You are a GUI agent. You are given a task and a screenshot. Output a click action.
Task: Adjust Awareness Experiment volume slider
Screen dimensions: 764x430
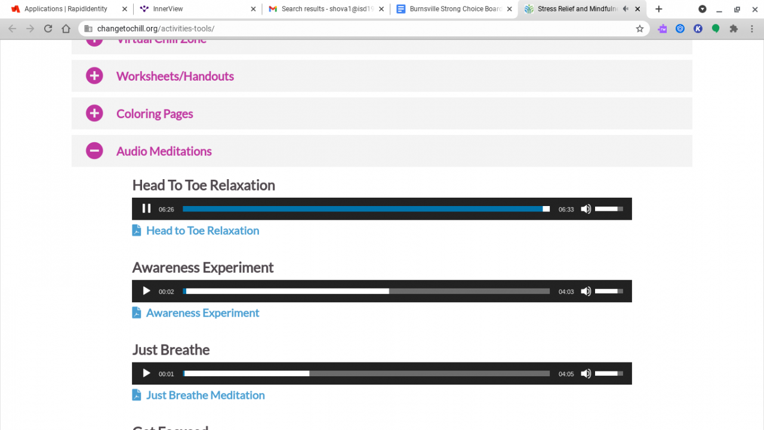pos(609,291)
